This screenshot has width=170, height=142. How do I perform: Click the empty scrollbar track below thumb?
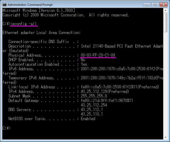coord(165,84)
